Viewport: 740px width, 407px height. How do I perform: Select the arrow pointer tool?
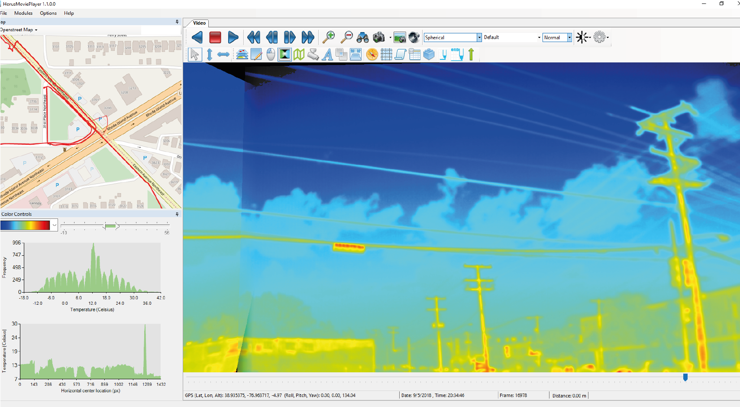195,54
